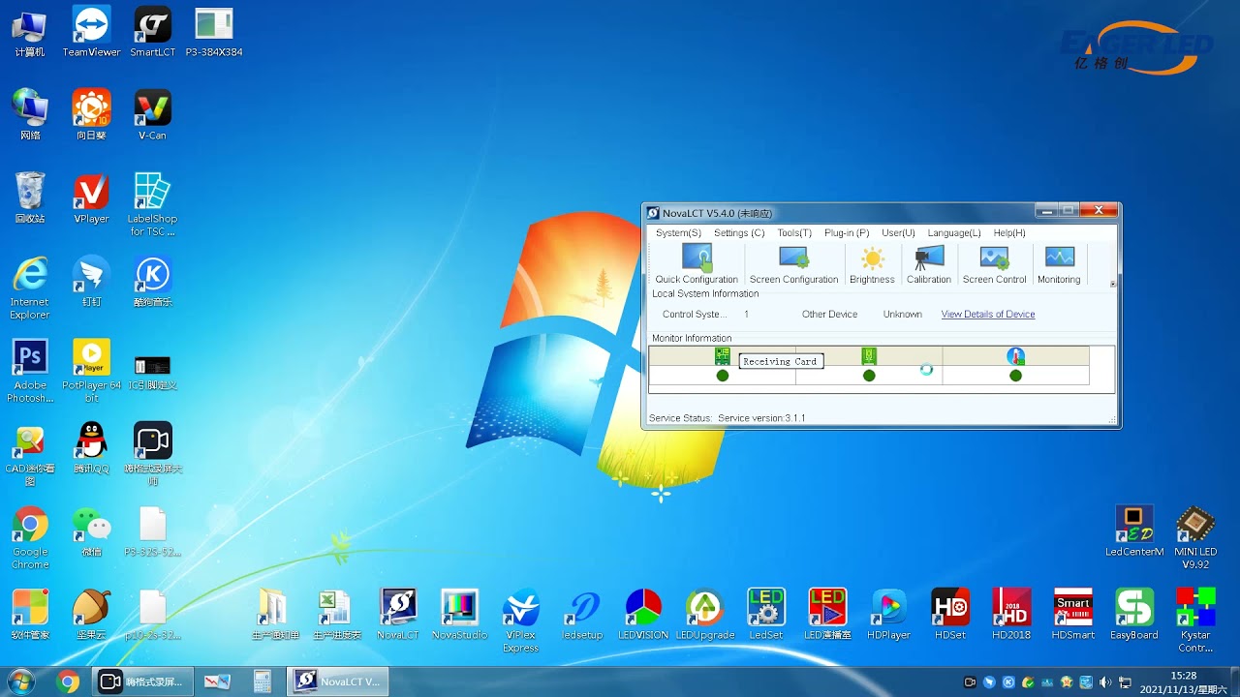
Task: Click the Chrome taskbar icon
Action: [68, 682]
